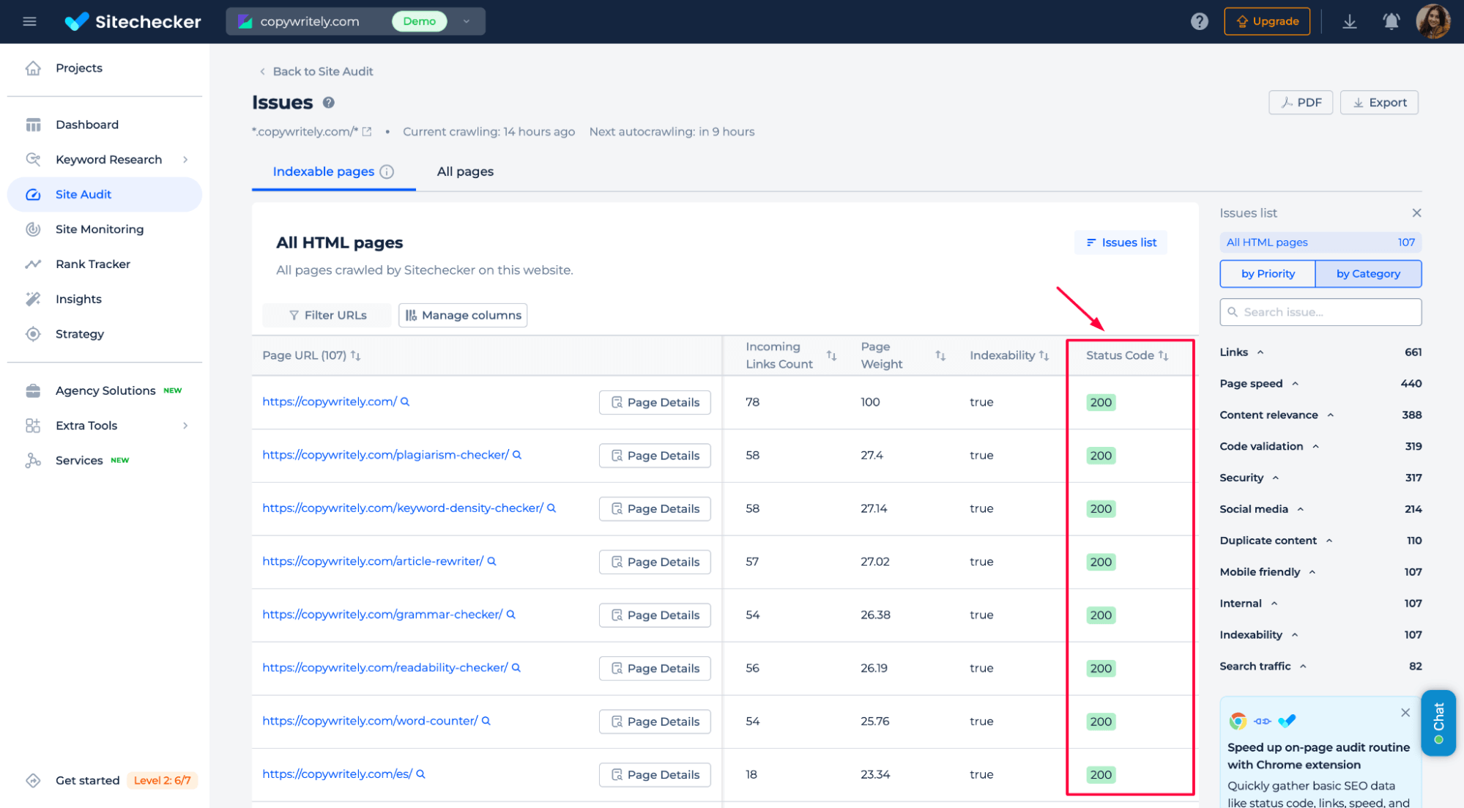Screen dimensions: 1464x808
Task: Click the Issues help info icon
Action: click(329, 103)
